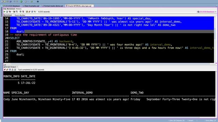Click the Save All icon in main toolbar
The image size is (218, 122).
[x=10, y=1]
